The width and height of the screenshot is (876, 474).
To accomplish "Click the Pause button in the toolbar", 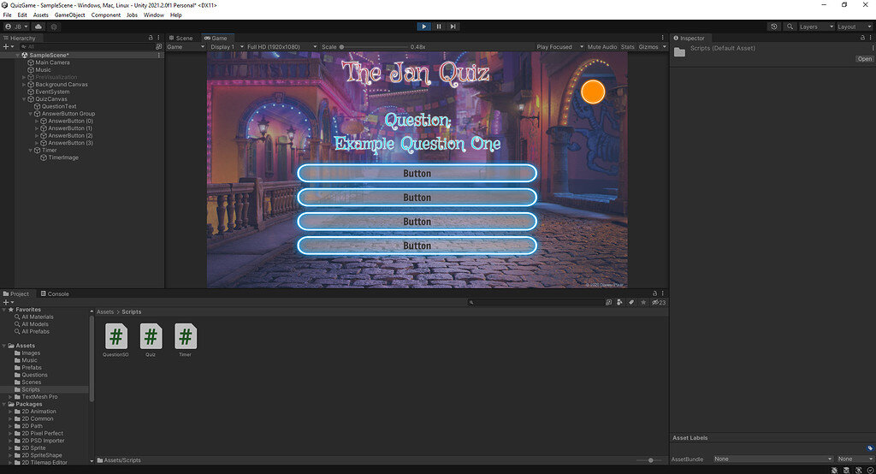I will tap(439, 27).
